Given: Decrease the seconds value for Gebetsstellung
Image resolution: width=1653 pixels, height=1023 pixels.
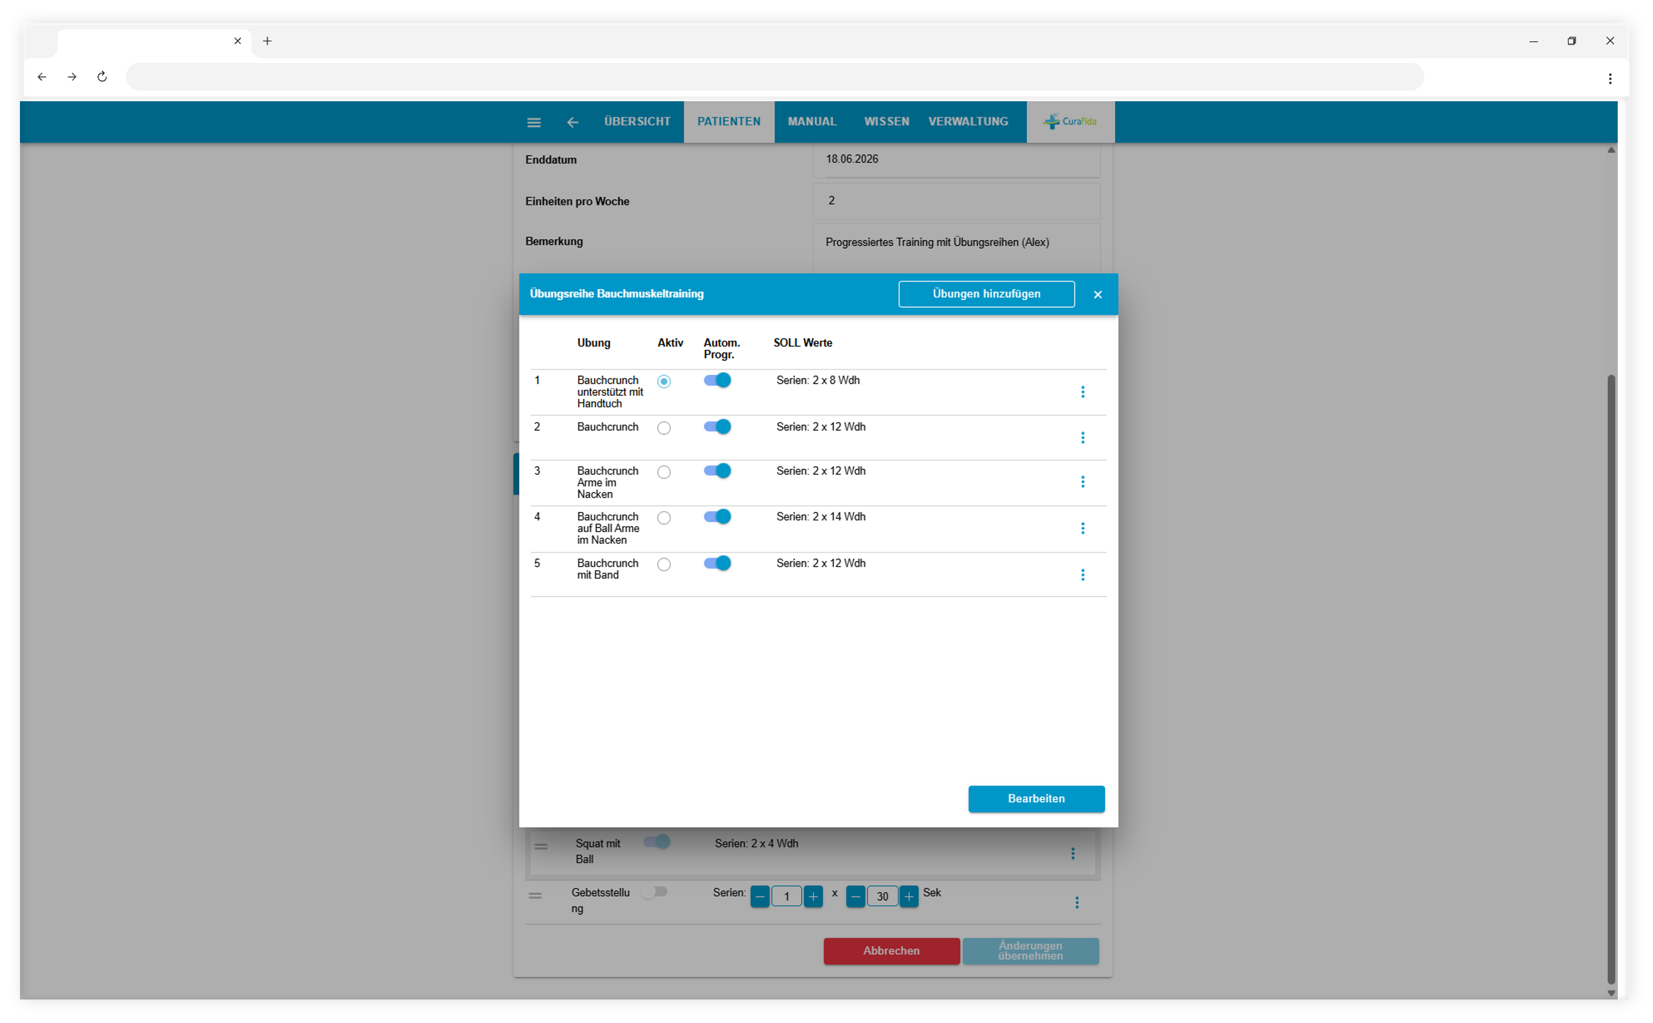Looking at the screenshot, I should pos(855,897).
